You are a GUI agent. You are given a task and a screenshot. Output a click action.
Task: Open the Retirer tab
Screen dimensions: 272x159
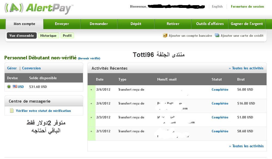(173, 24)
